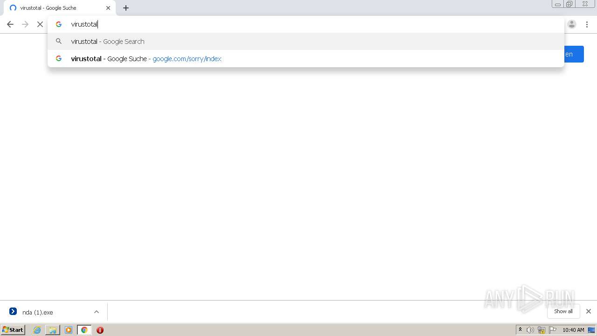Image resolution: width=597 pixels, height=336 pixels.
Task: Click the Show desktop tray icon
Action: [x=591, y=330]
